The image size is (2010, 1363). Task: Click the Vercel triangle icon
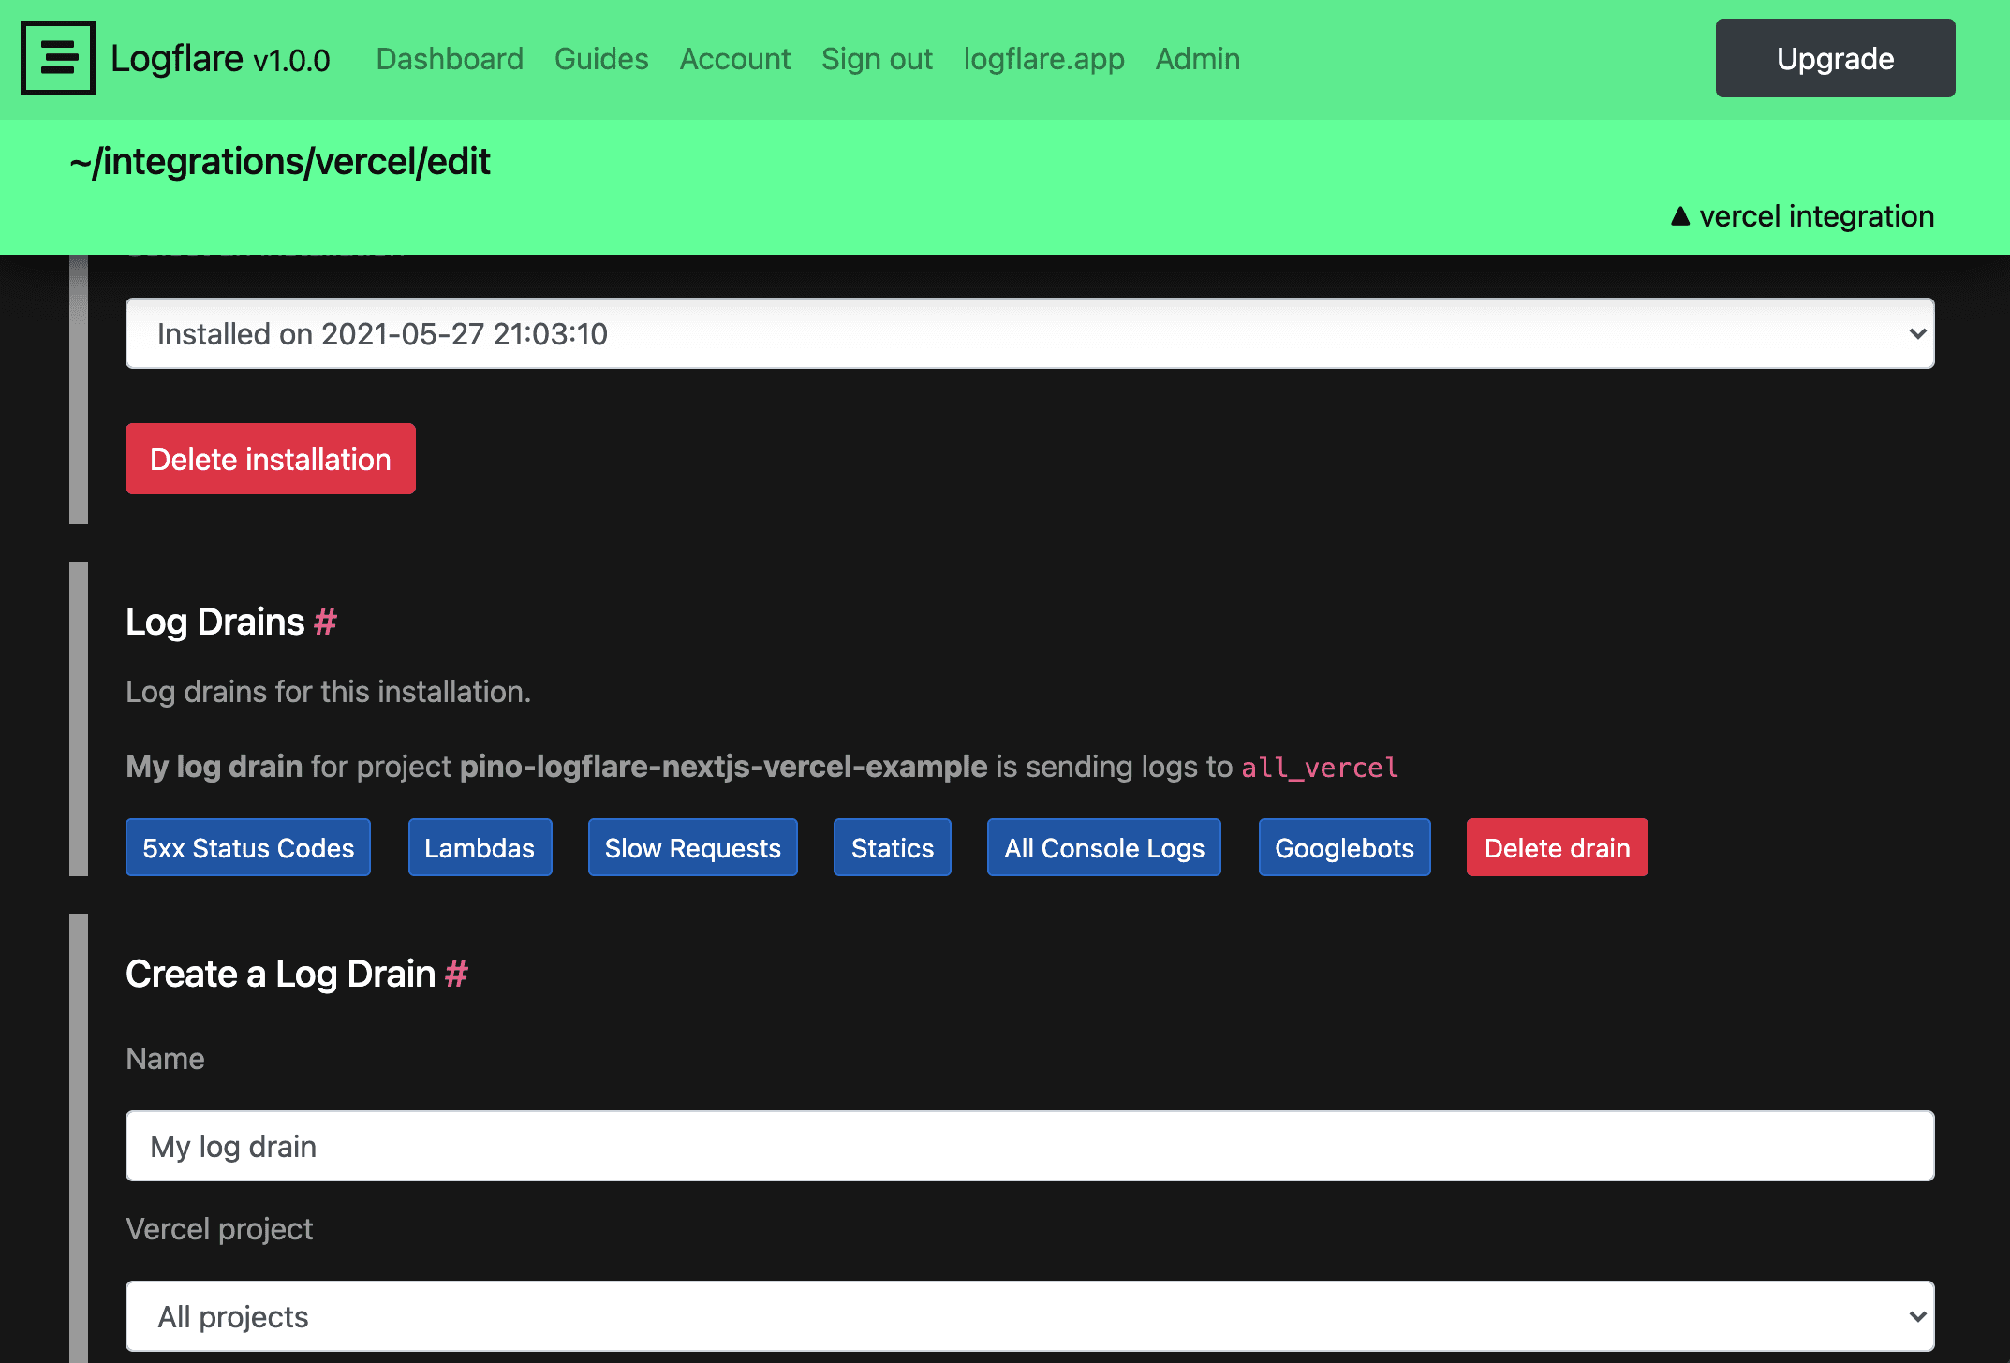pos(1680,216)
